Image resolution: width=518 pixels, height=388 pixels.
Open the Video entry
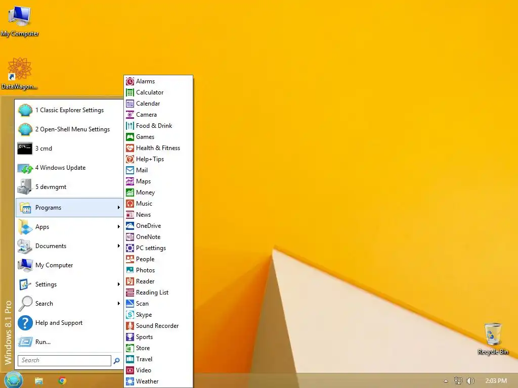tap(158, 370)
